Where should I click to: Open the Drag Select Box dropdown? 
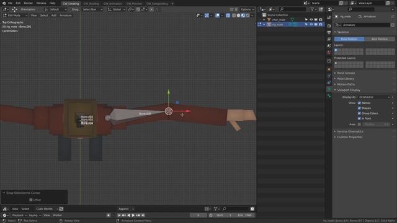92,9
